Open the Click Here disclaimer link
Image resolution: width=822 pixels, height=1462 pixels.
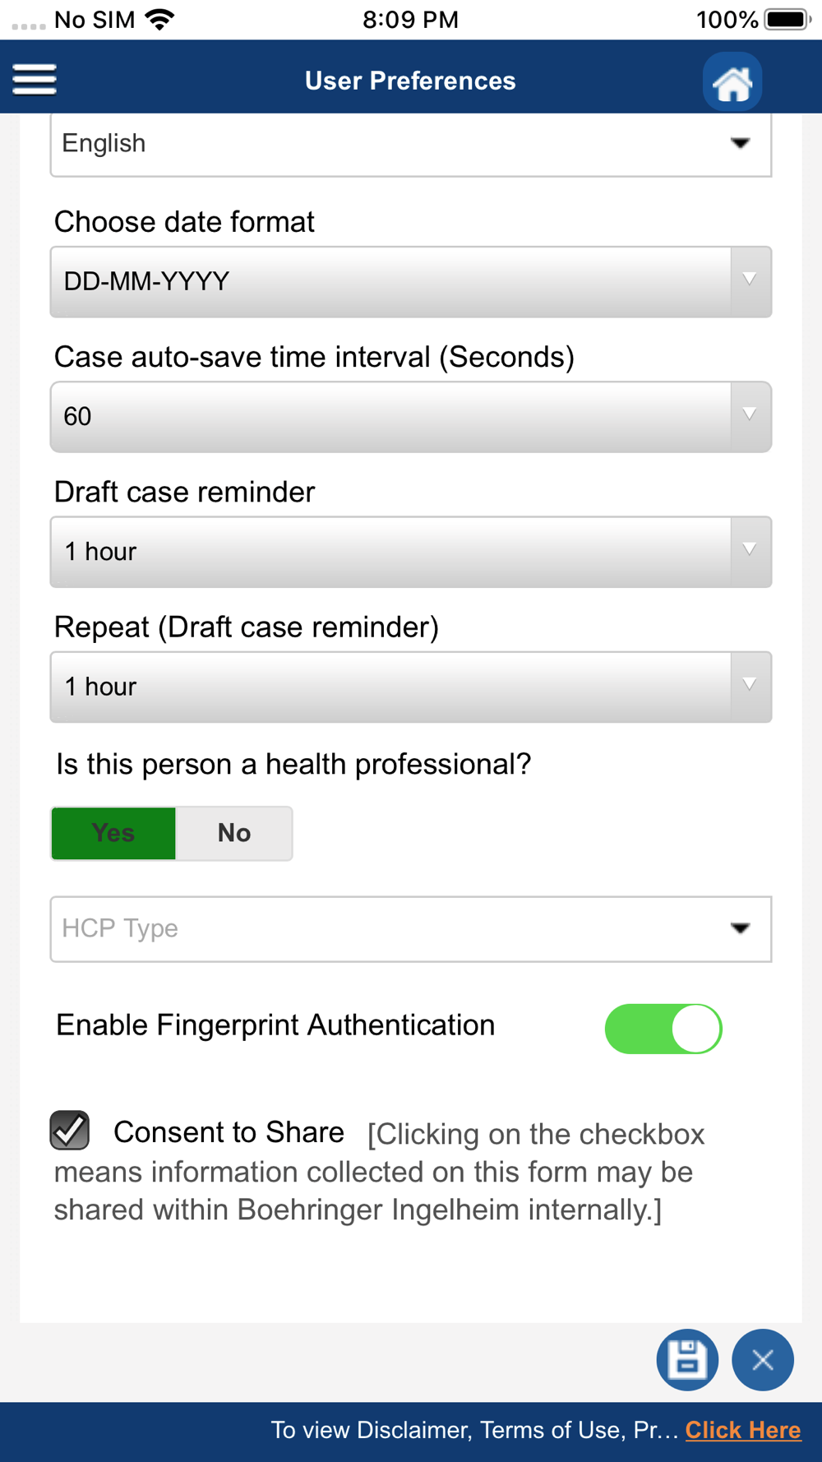(743, 1430)
